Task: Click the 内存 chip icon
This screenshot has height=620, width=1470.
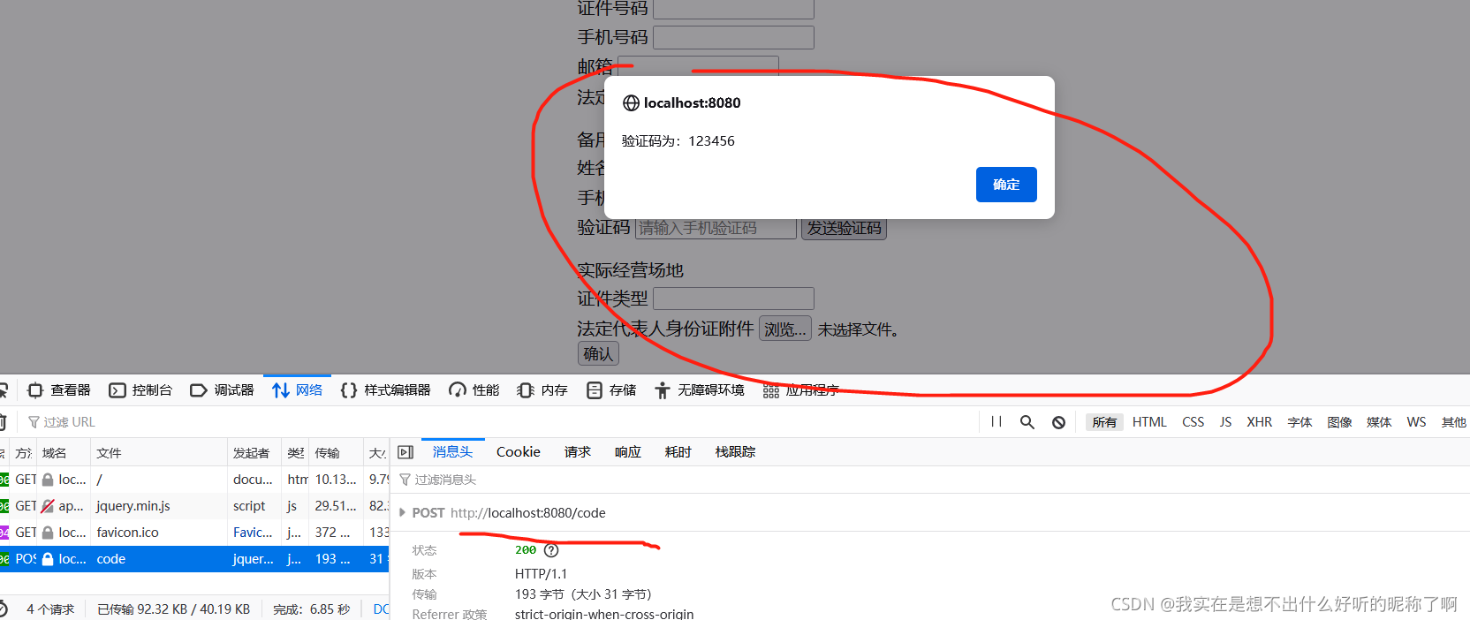Action: 526,390
